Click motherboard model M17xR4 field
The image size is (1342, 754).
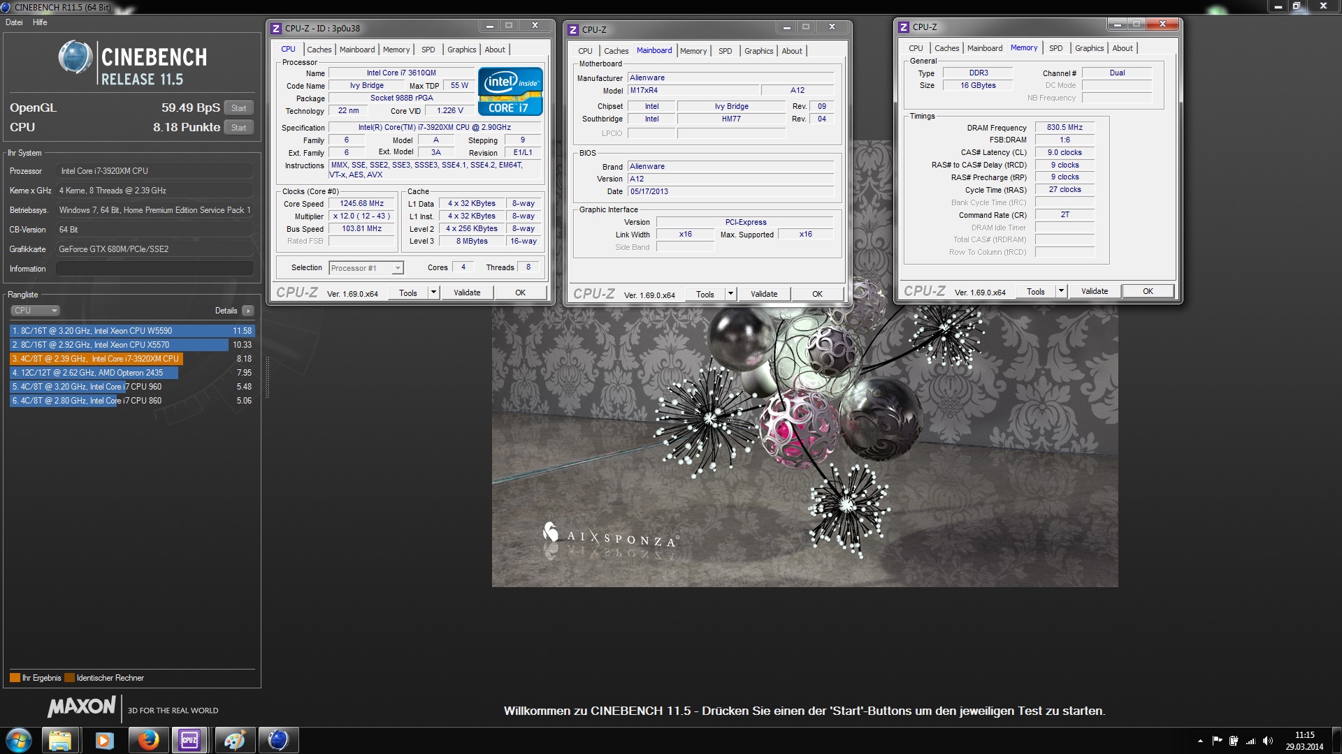[693, 90]
